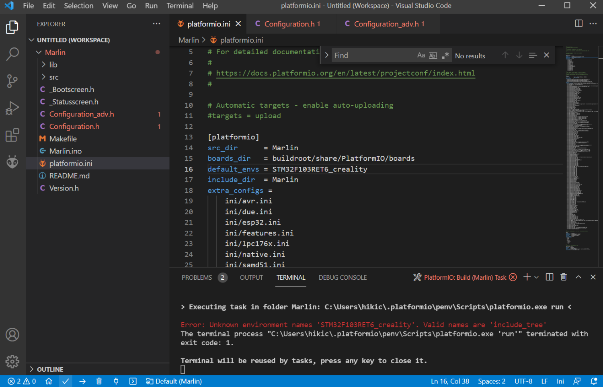Expand the lib folder
The width and height of the screenshot is (603, 387).
pyautogui.click(x=53, y=65)
